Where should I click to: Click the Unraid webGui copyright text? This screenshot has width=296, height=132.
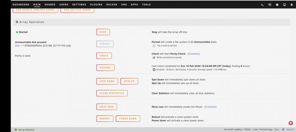252,130
